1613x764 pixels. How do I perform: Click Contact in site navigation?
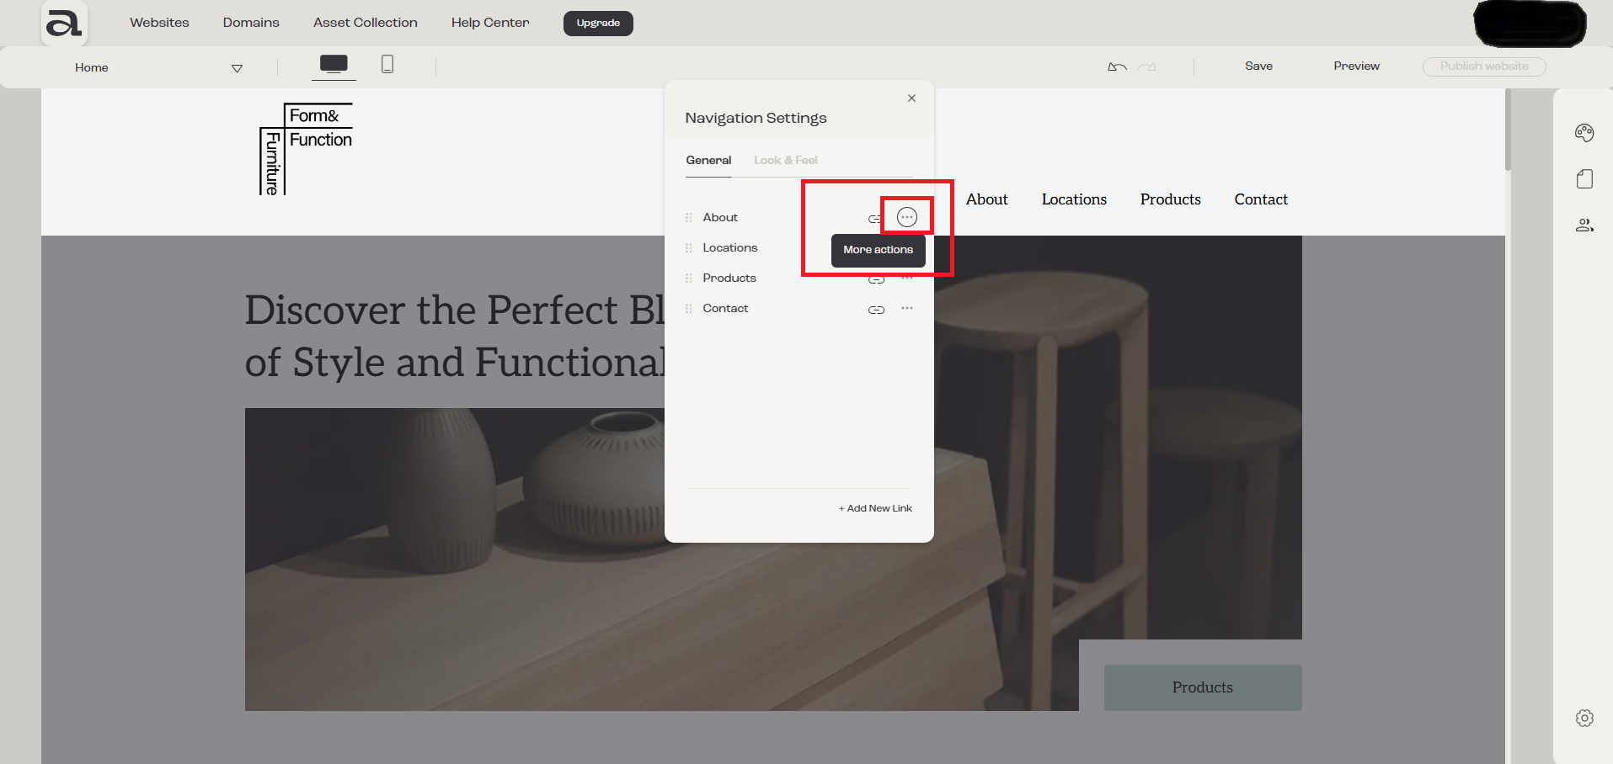click(1261, 199)
